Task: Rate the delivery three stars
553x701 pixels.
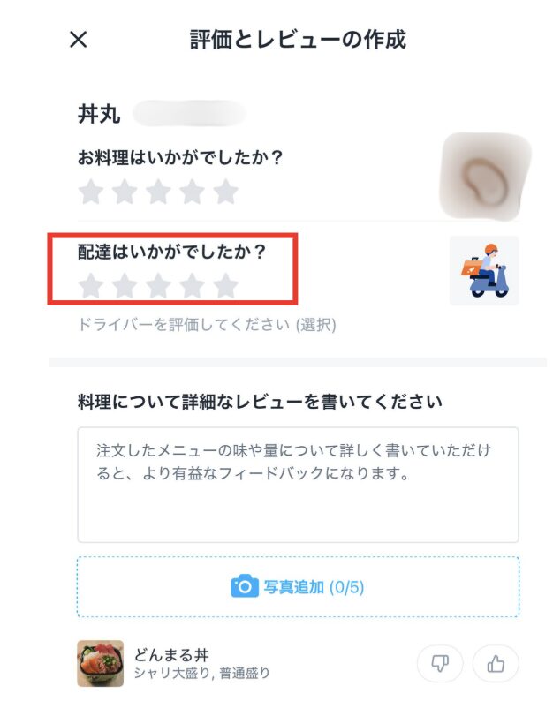Action: (x=158, y=286)
